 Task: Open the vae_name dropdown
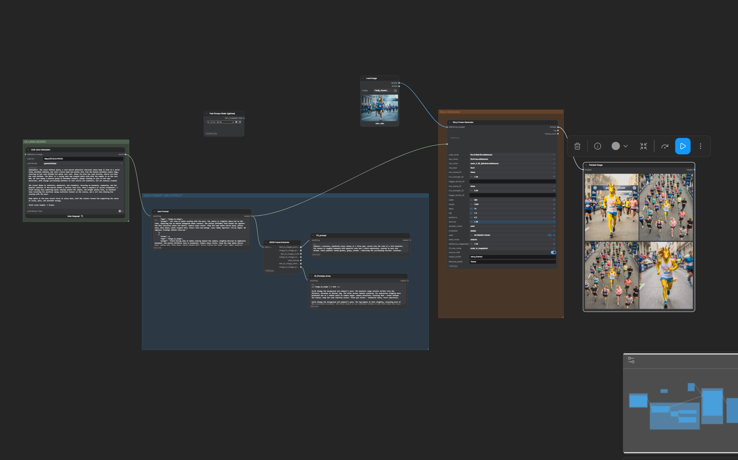click(512, 159)
